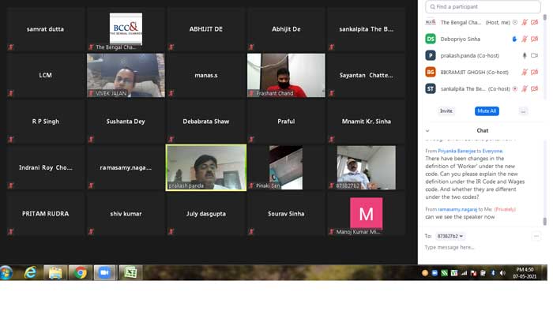The image size is (553, 311).
Task: Toggle Debopriyo Sinha's video-off camera icon
Action: click(x=535, y=39)
